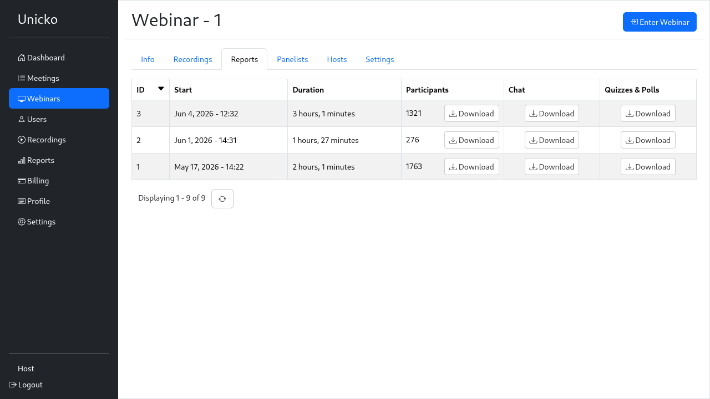Open the Hosts tab
This screenshot has height=399, width=710.
tap(337, 59)
